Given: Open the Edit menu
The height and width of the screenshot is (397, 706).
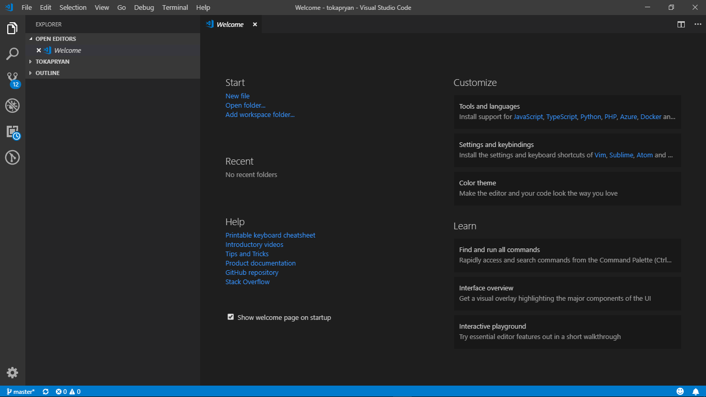Looking at the screenshot, I should pyautogui.click(x=46, y=7).
